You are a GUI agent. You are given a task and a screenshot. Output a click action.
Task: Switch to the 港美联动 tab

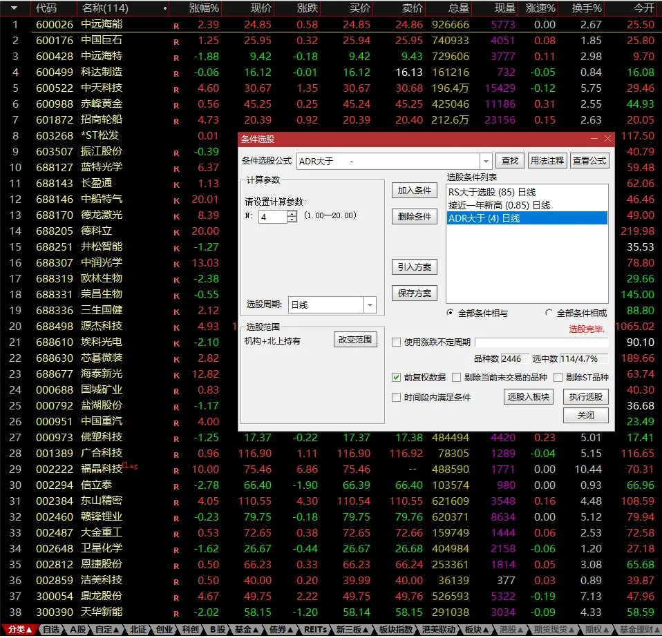439,630
